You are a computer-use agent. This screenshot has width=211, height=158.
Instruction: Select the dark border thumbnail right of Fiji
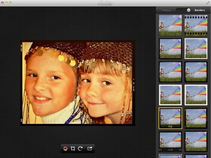pyautogui.click(x=196, y=118)
